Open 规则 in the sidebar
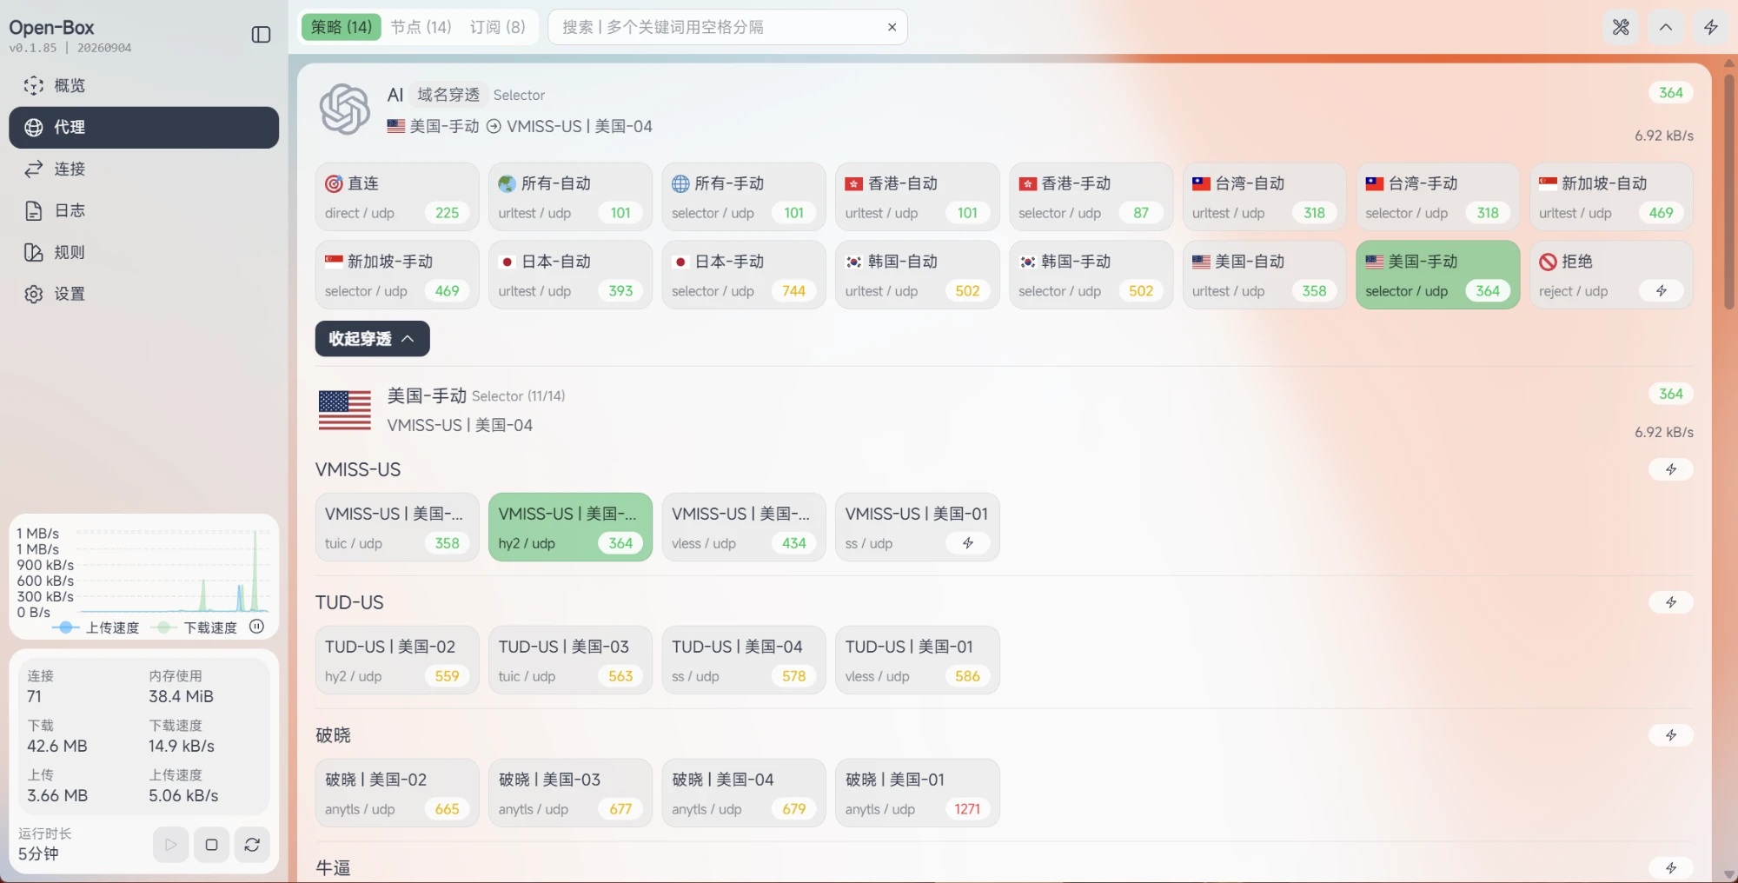 tap(143, 252)
